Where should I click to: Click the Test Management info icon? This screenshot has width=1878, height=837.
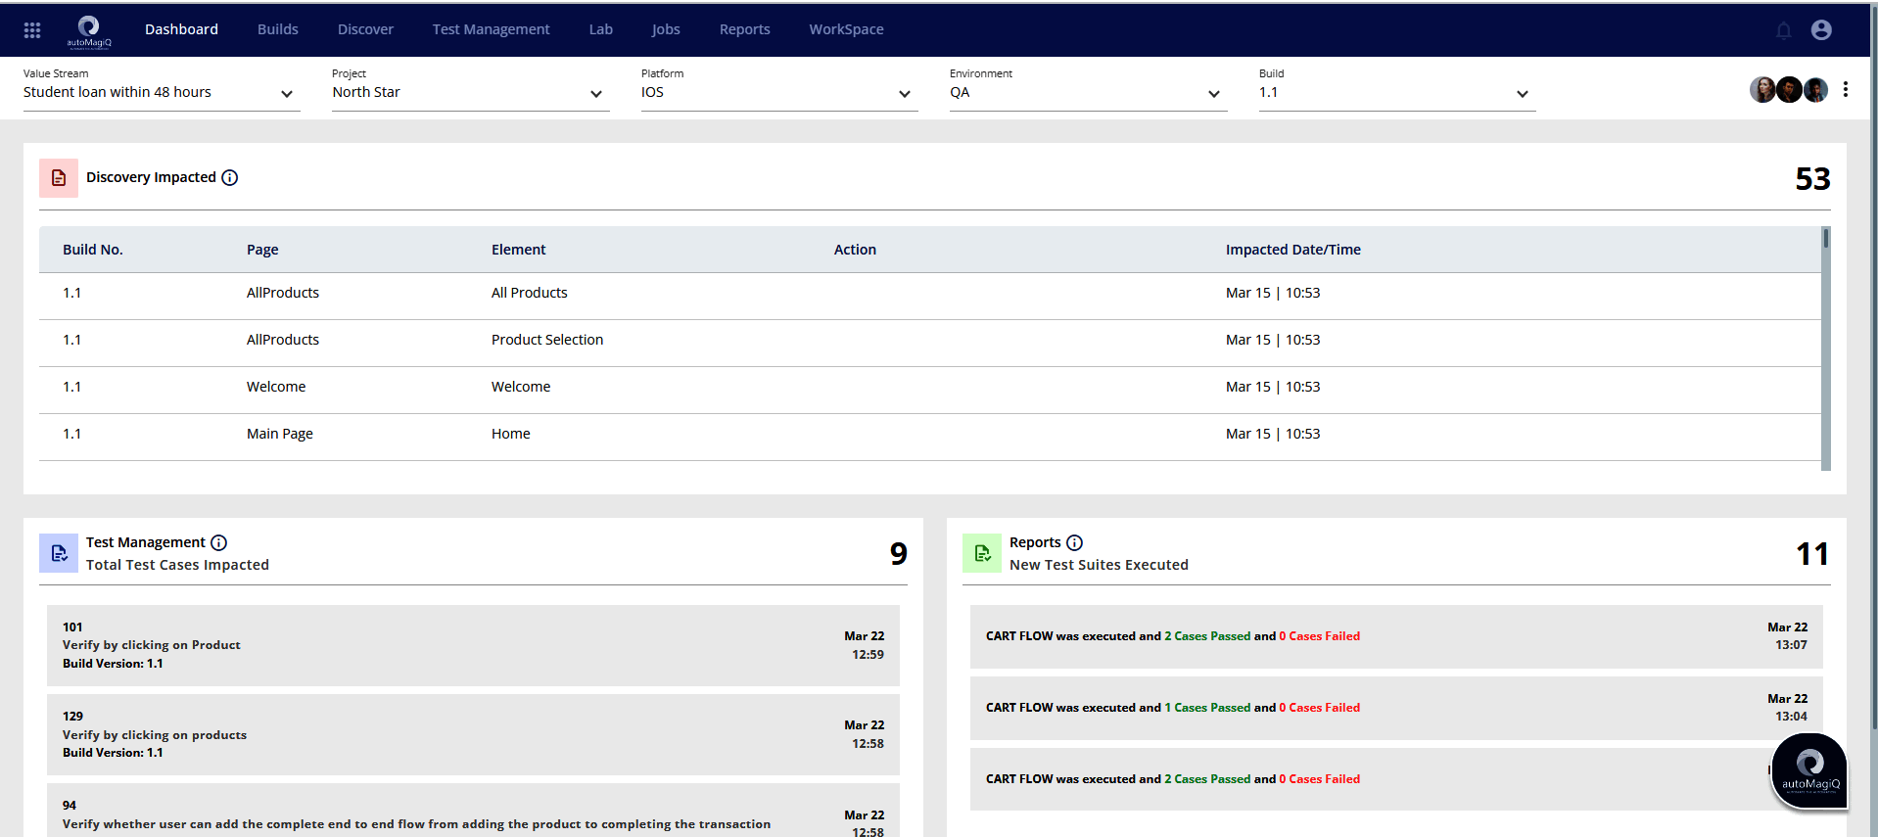(x=219, y=542)
